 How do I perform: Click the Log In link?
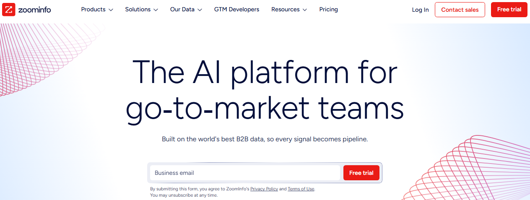pyautogui.click(x=420, y=10)
